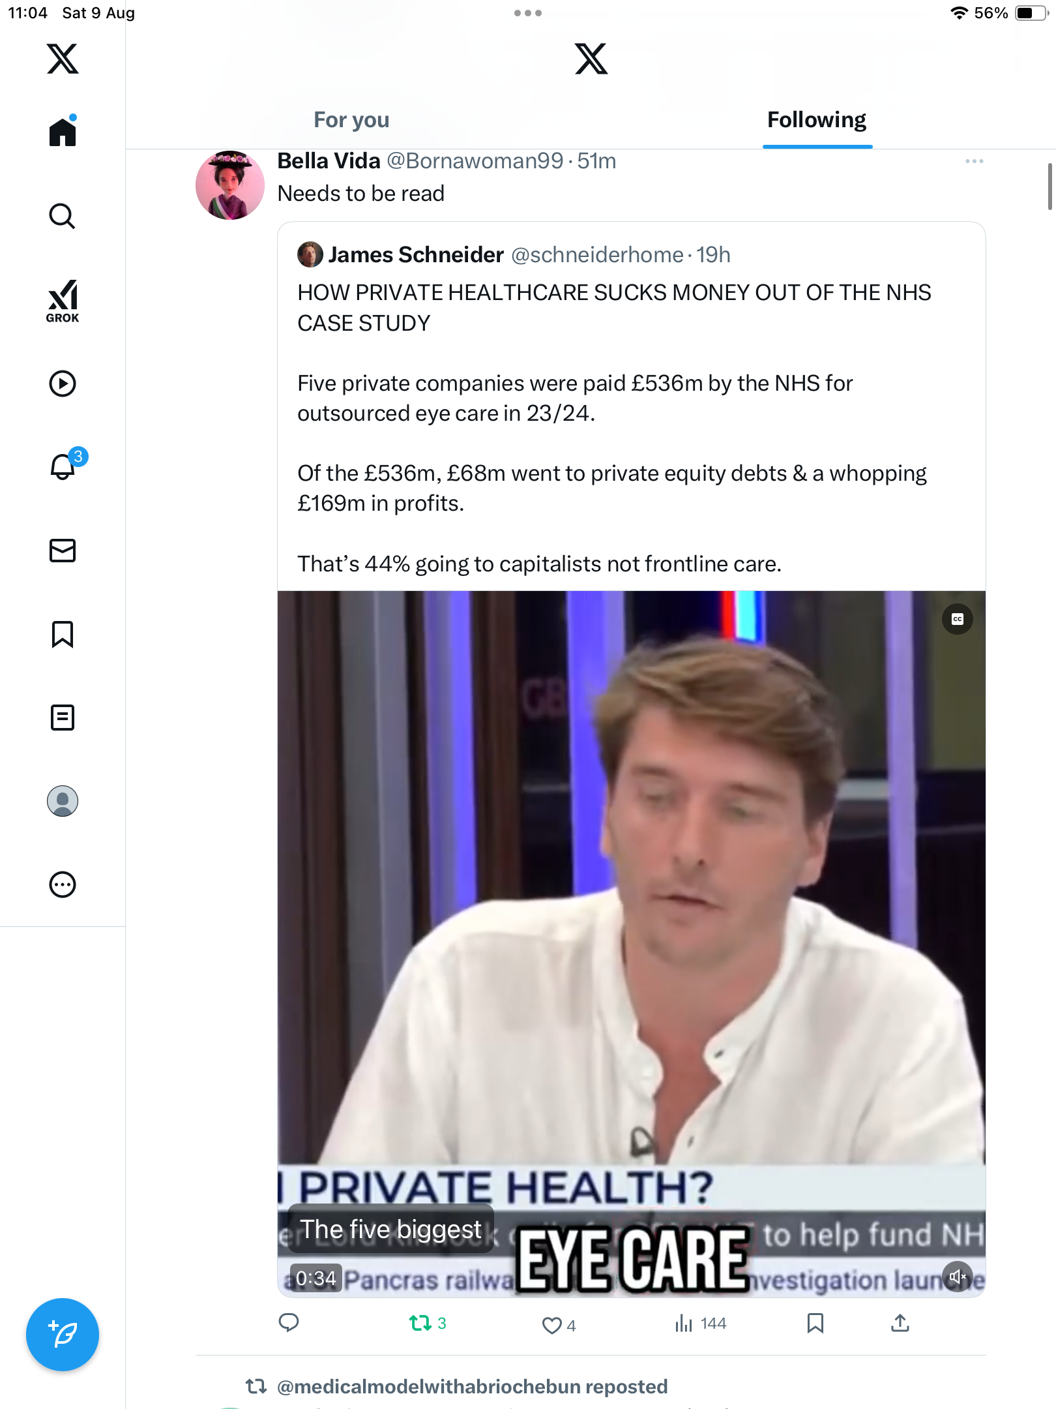This screenshot has width=1056, height=1409.
Task: Switch to the For you tab
Action: [x=351, y=120]
